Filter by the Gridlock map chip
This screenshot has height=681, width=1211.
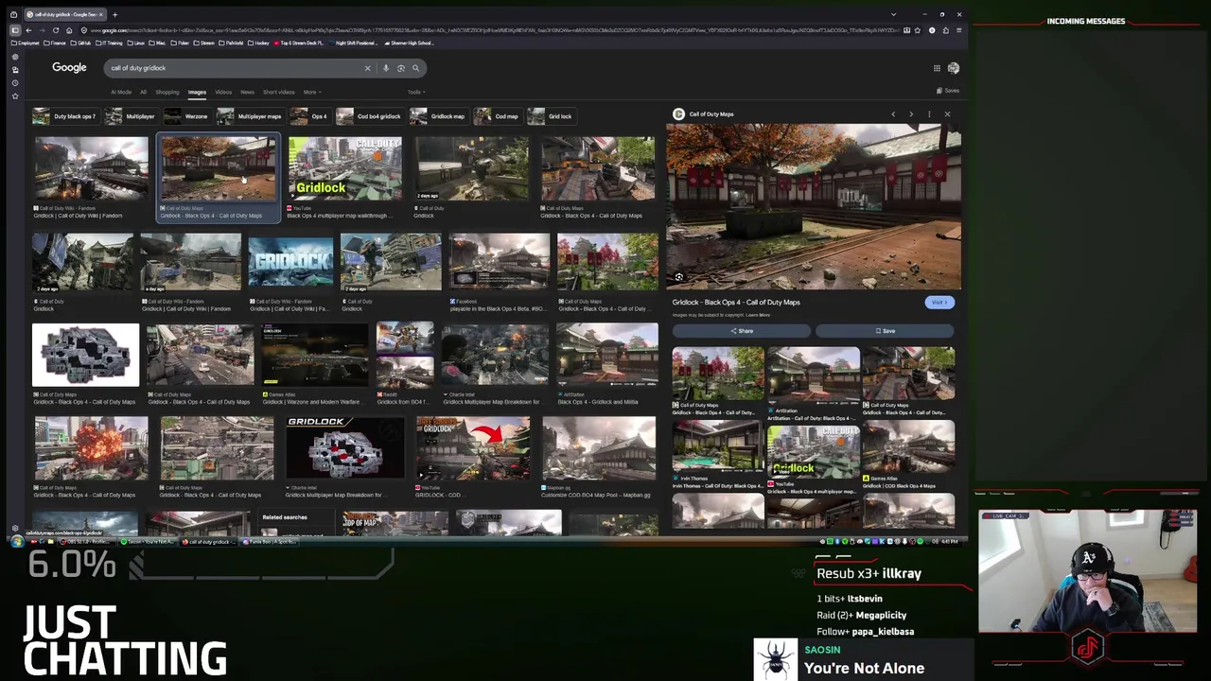pos(438,116)
